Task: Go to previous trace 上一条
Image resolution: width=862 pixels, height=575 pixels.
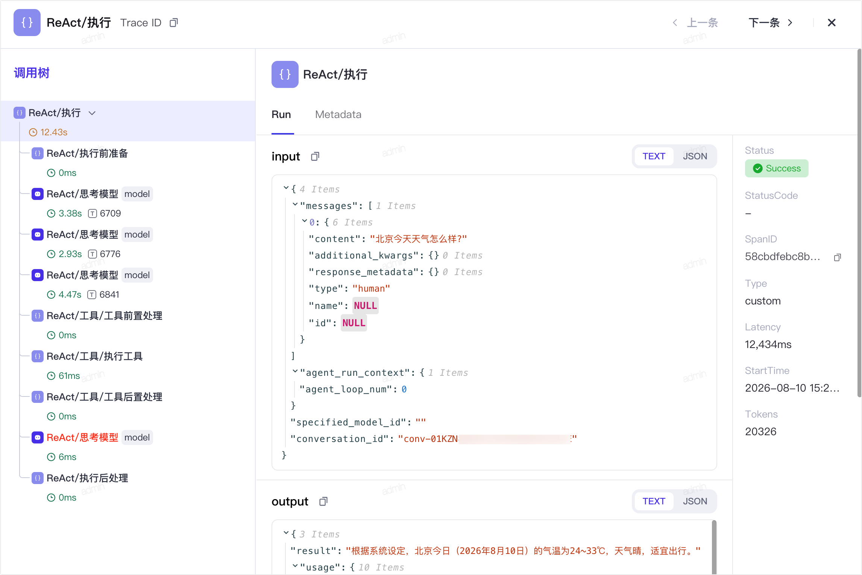Action: (x=695, y=23)
